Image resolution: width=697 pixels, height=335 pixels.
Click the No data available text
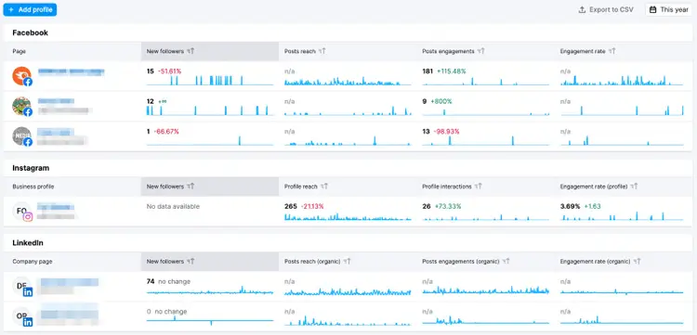pyautogui.click(x=173, y=206)
